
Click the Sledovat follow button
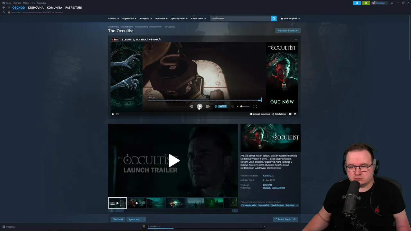(118, 219)
